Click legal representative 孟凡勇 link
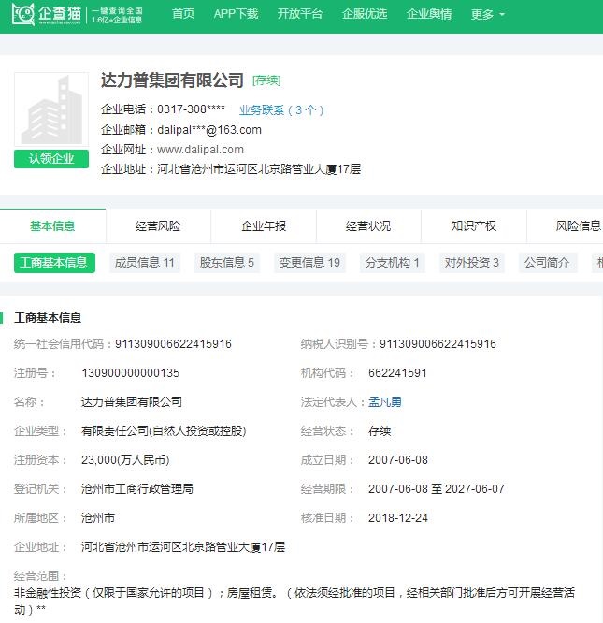This screenshot has width=603, height=623. click(x=384, y=402)
